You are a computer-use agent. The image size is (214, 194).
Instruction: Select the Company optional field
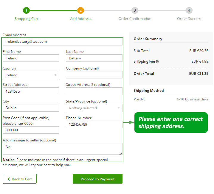pos(94,75)
